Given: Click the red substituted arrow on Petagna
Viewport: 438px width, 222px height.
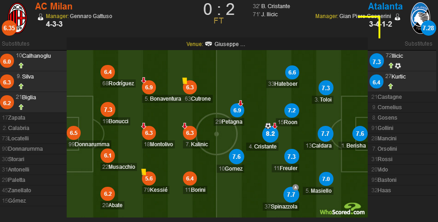Looking at the screenshot, I should click(x=240, y=103).
